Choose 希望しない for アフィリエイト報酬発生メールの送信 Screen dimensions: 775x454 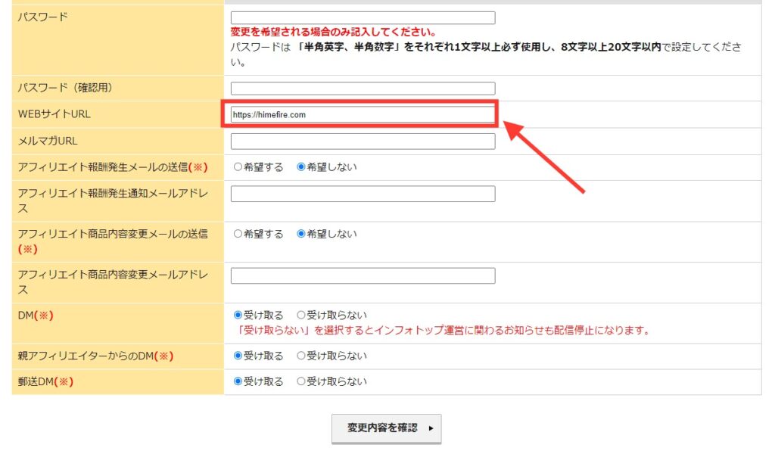(300, 167)
